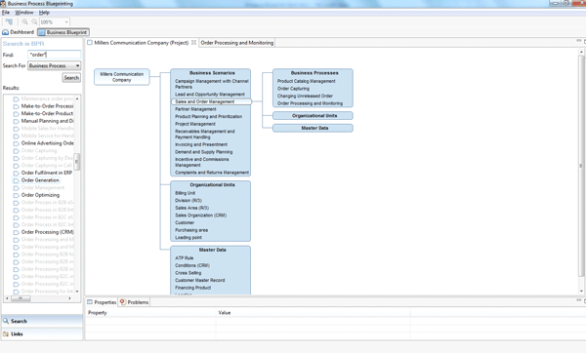Expand the zoom percentage dropdown

click(66, 22)
